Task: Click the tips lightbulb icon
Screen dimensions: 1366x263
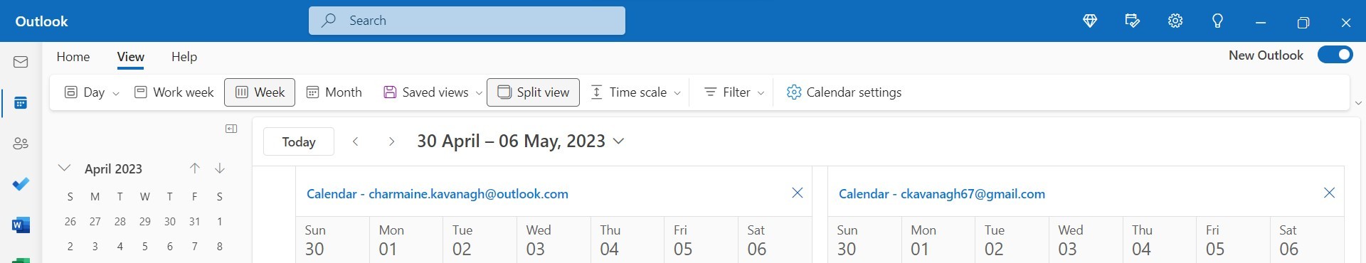Action: [x=1218, y=21]
